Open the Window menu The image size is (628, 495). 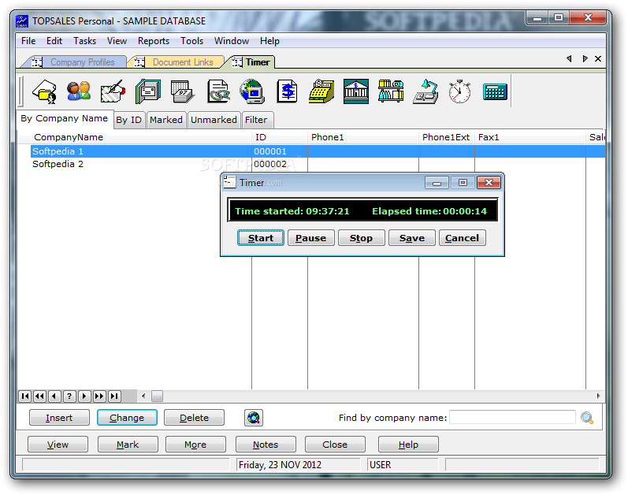(x=231, y=41)
